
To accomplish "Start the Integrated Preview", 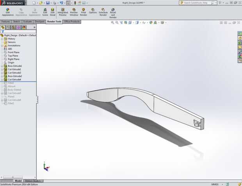I will (x=63, y=12).
